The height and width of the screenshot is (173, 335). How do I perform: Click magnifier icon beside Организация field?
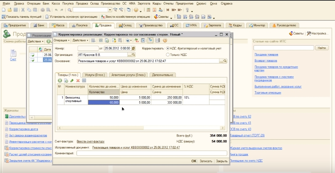tap(134, 55)
